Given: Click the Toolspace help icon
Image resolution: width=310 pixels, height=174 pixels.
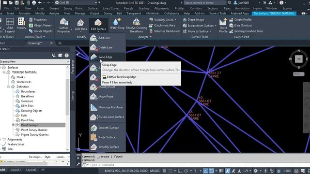Looking at the screenshot, I should point(67,56).
